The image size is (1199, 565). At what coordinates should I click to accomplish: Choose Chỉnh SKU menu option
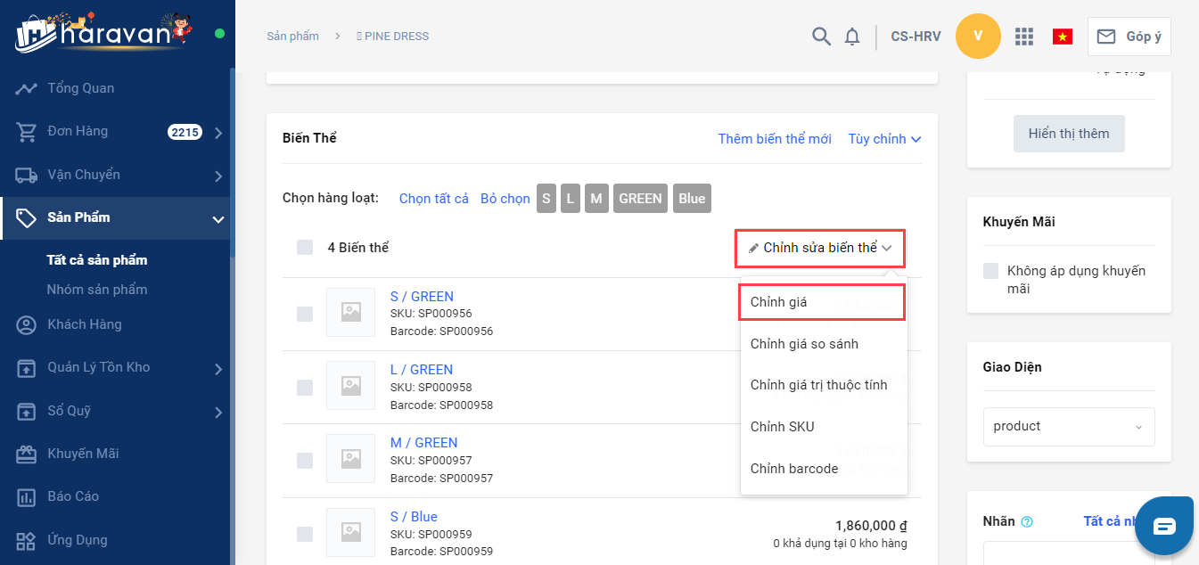click(x=782, y=427)
